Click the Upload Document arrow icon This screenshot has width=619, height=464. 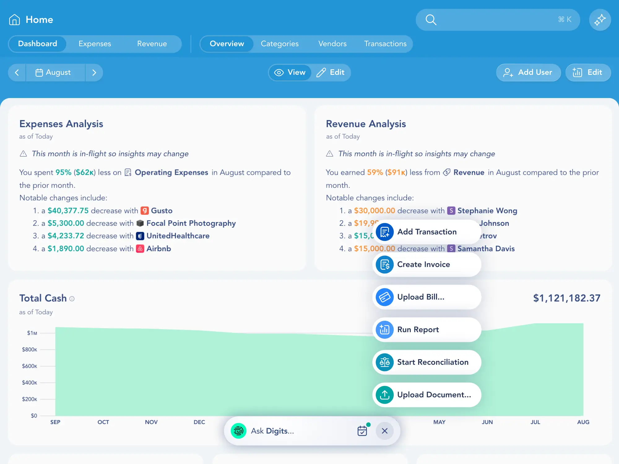point(384,395)
